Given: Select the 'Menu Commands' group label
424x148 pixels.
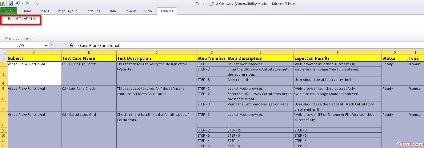Looking at the screenshot, I should coord(19,38).
